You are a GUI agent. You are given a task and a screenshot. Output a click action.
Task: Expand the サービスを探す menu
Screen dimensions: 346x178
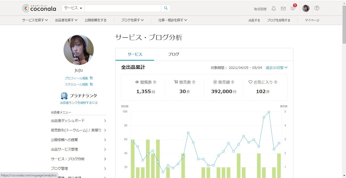click(35, 20)
